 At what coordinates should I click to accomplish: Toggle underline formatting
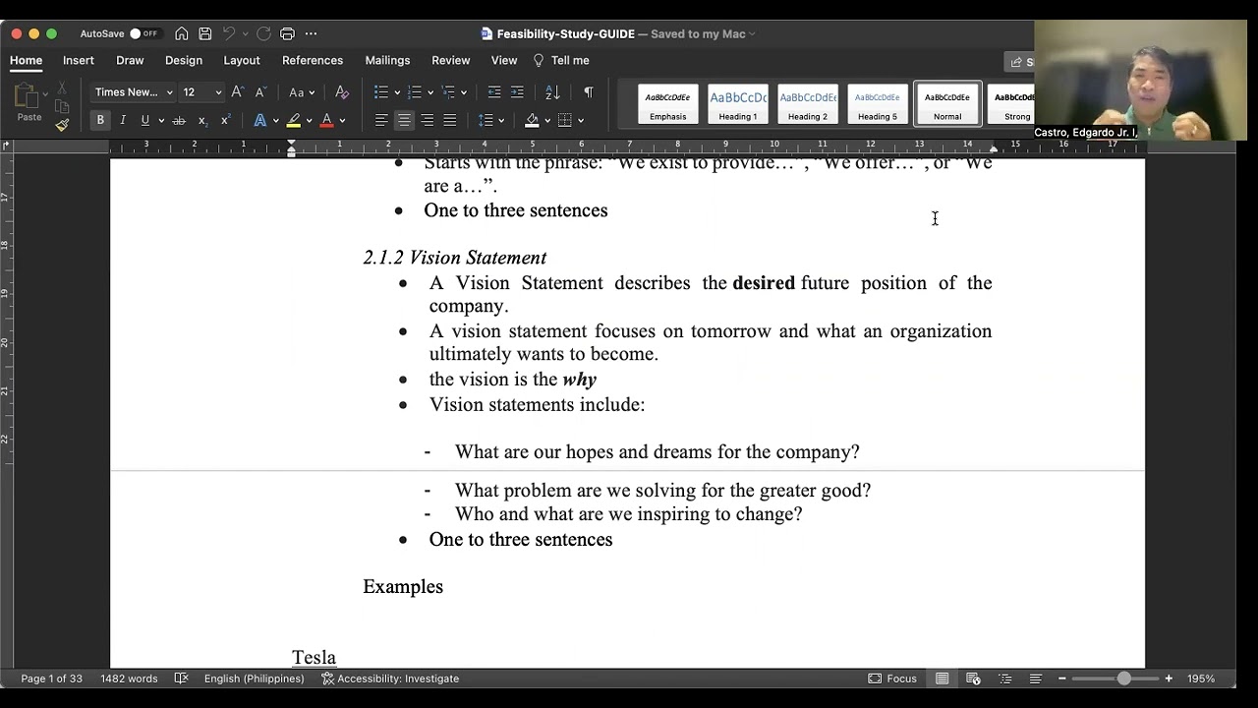[x=145, y=120]
